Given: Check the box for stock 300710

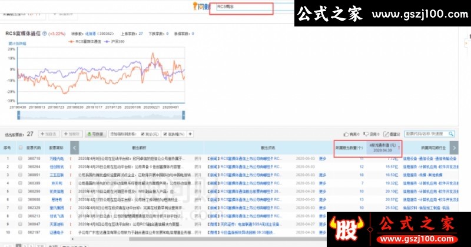Looking at the screenshot, I should coord(20,158).
